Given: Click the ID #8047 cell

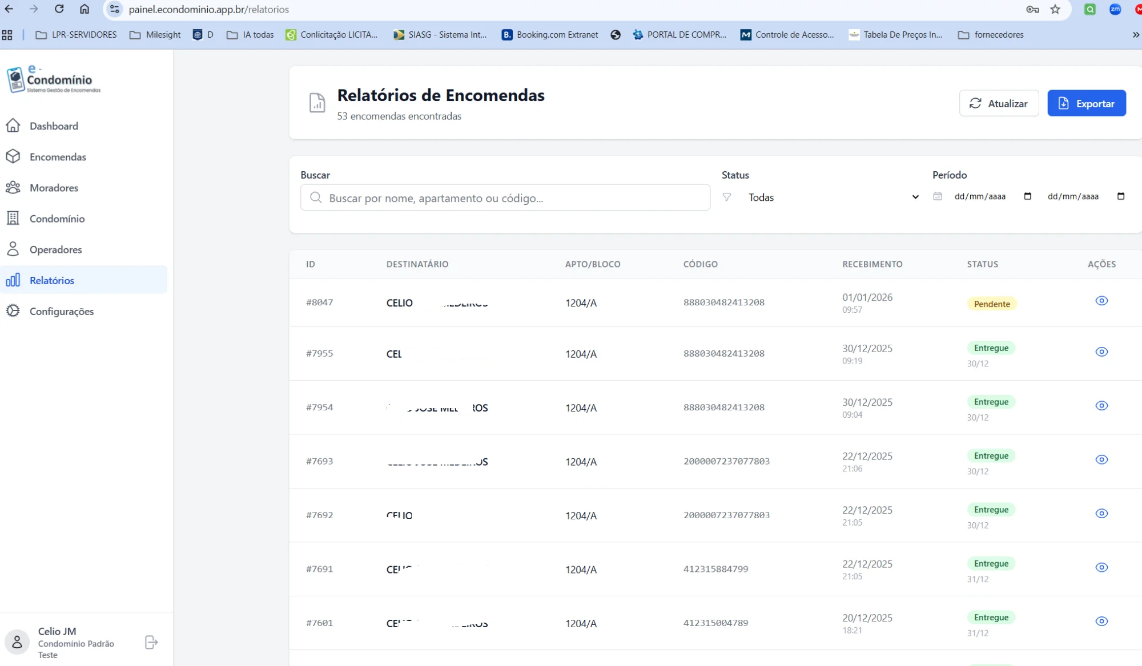Looking at the screenshot, I should [x=319, y=302].
